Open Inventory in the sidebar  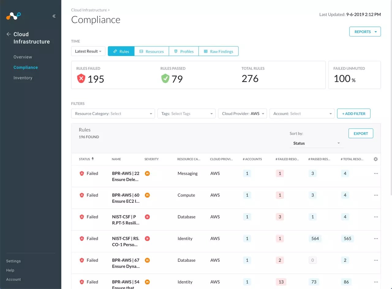pyautogui.click(x=23, y=78)
